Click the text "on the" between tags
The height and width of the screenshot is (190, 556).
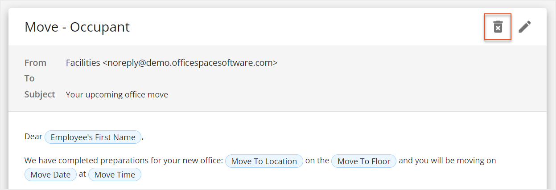pyautogui.click(x=317, y=161)
